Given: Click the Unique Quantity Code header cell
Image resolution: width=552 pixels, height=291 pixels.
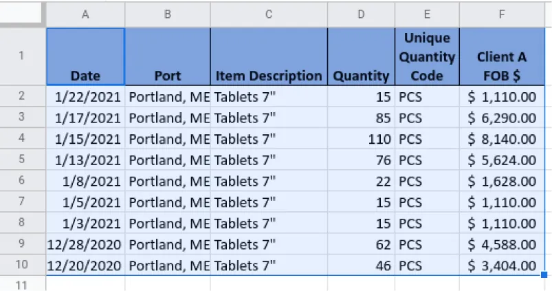Looking at the screenshot, I should (x=427, y=57).
